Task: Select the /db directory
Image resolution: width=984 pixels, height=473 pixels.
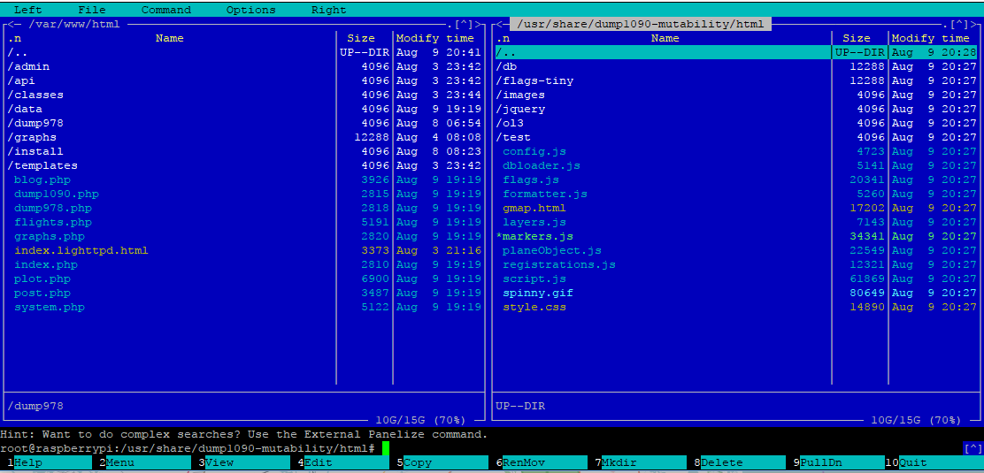Action: (736, 66)
